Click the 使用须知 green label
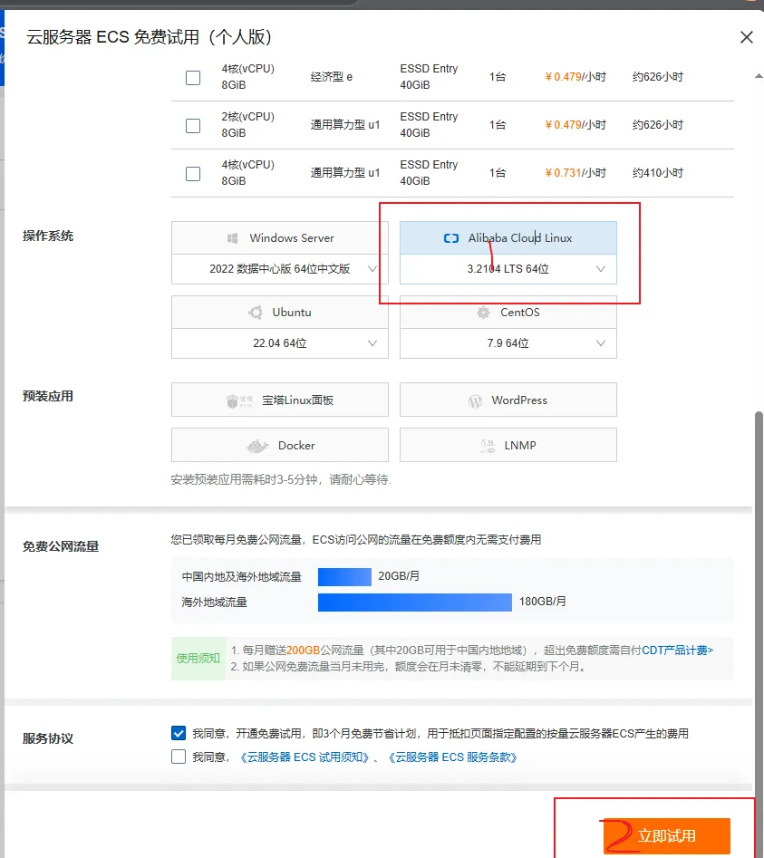The width and height of the screenshot is (764, 858). 198,659
